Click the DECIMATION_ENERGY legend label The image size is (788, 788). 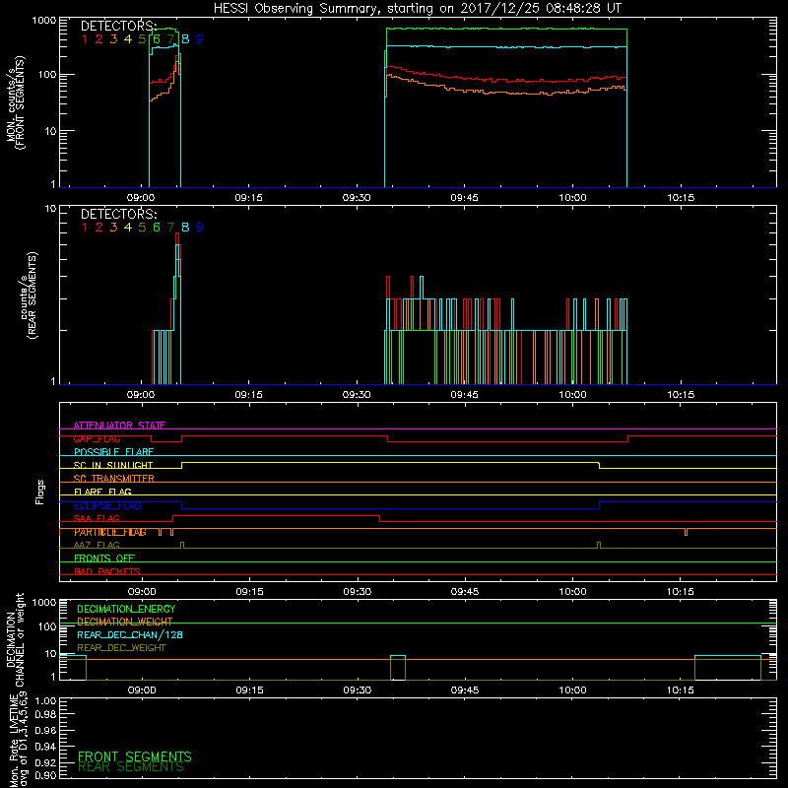tap(126, 609)
